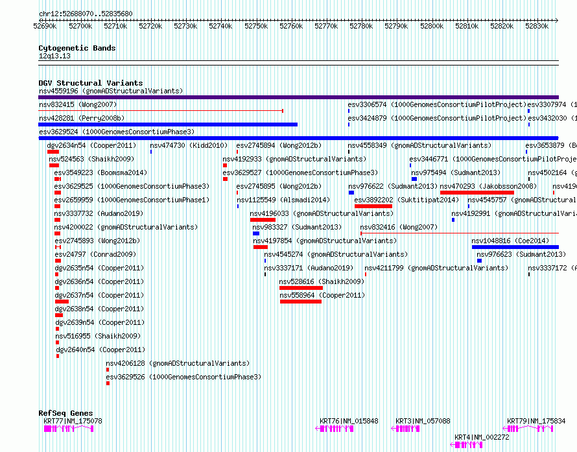Click nsv4200022 gnomAD variant label
Viewport: 577px width, 452px height.
[126, 227]
